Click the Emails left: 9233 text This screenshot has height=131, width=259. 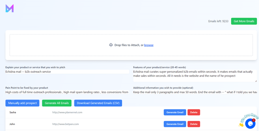pyautogui.click(x=218, y=21)
